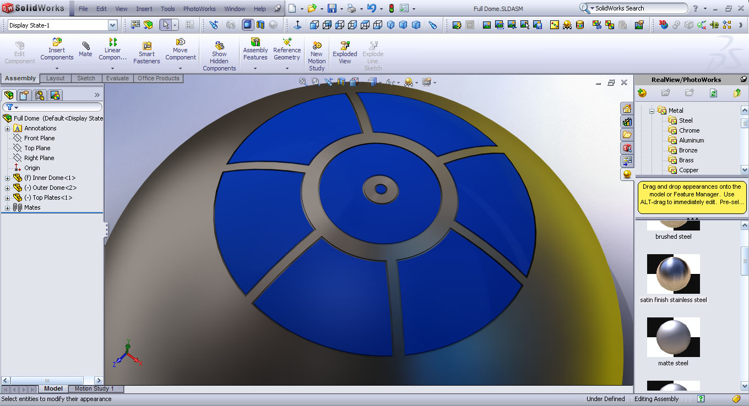Expand the Outer Dome<2> component
Screen dimensions: 749x406
(x=8, y=188)
